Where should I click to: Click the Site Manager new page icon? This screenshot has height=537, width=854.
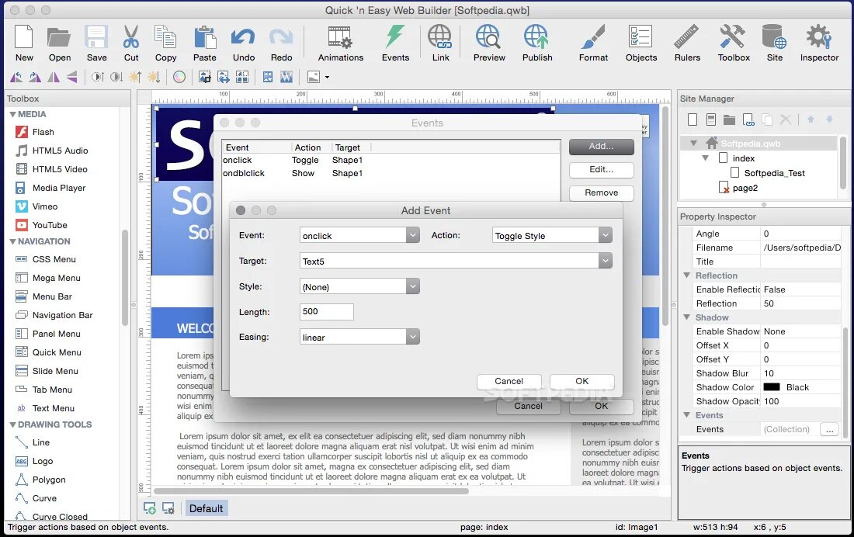click(x=693, y=120)
